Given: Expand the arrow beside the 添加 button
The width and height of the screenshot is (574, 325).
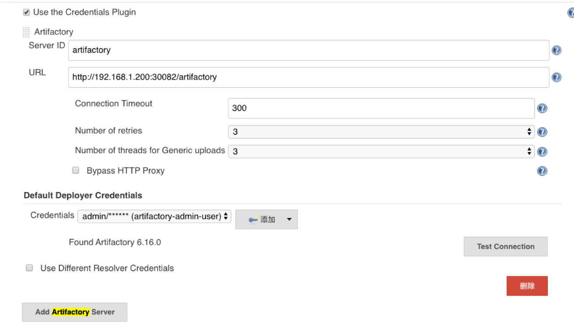Looking at the screenshot, I should (289, 220).
